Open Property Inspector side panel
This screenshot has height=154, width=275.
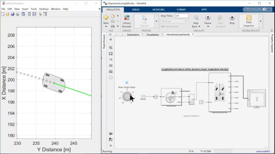(272, 43)
